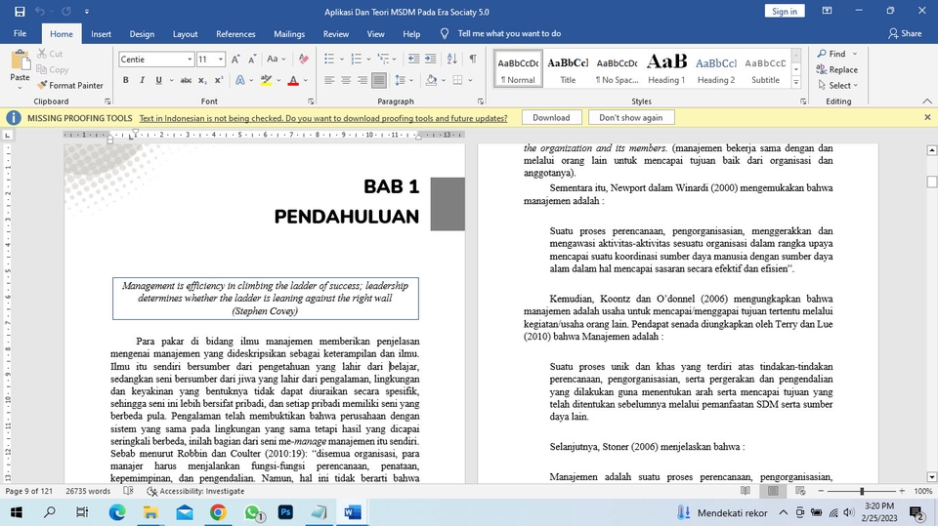Expand the Bullets list dropdown

(x=342, y=60)
